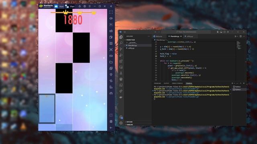Click the VS Code command center search box
Image resolution: width=257 pixels, height=144 pixels.
point(186,32)
